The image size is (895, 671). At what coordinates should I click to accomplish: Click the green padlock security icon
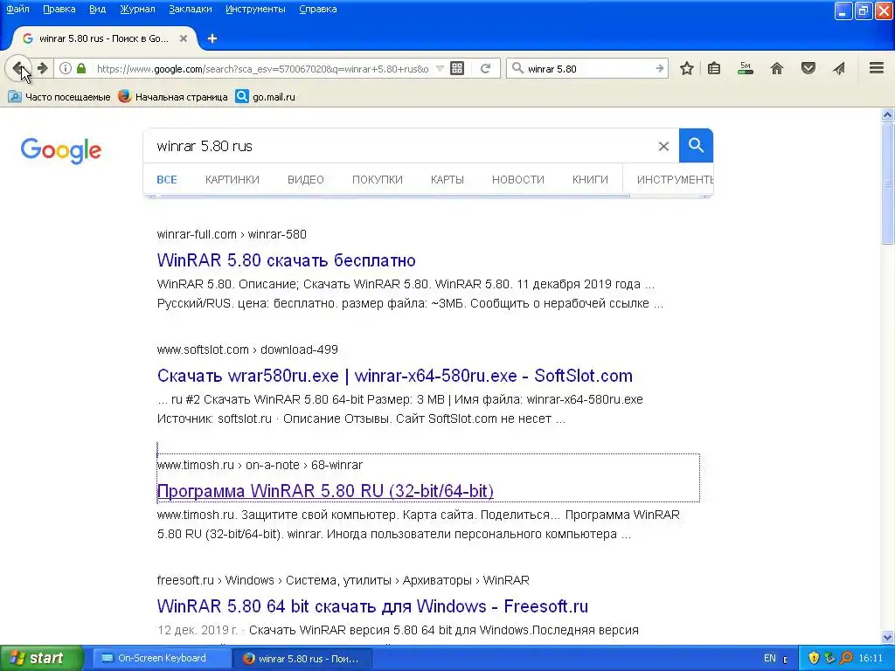[81, 68]
